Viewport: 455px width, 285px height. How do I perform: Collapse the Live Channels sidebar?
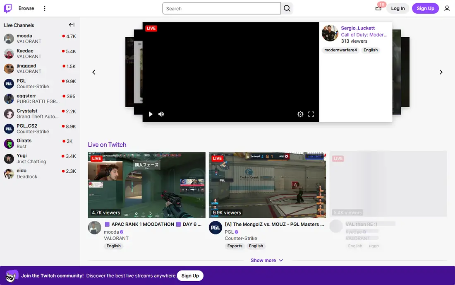point(72,25)
